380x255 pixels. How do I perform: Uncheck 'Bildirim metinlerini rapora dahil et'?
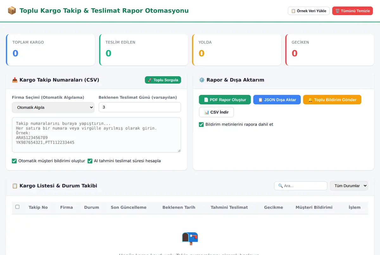point(201,124)
